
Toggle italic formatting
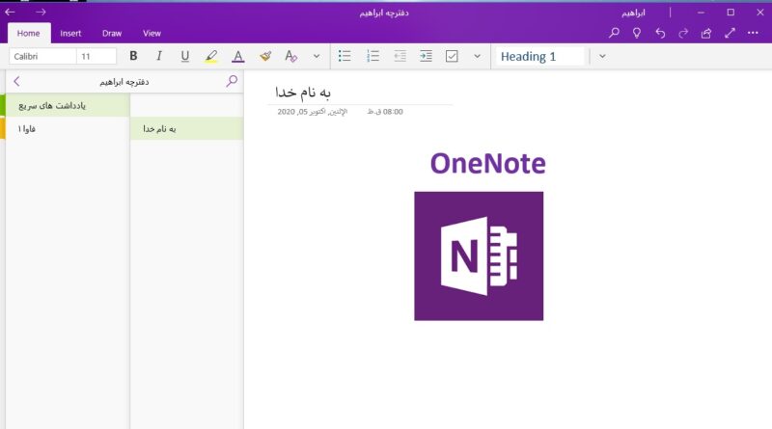[159, 57]
